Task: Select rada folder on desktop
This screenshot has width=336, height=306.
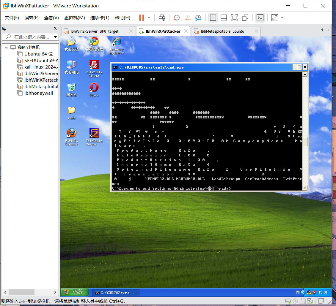Action: click(72, 113)
